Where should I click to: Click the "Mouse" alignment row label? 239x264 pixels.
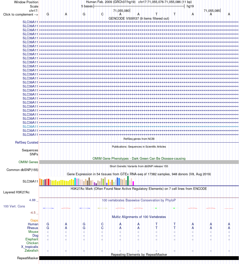click(33, 232)
